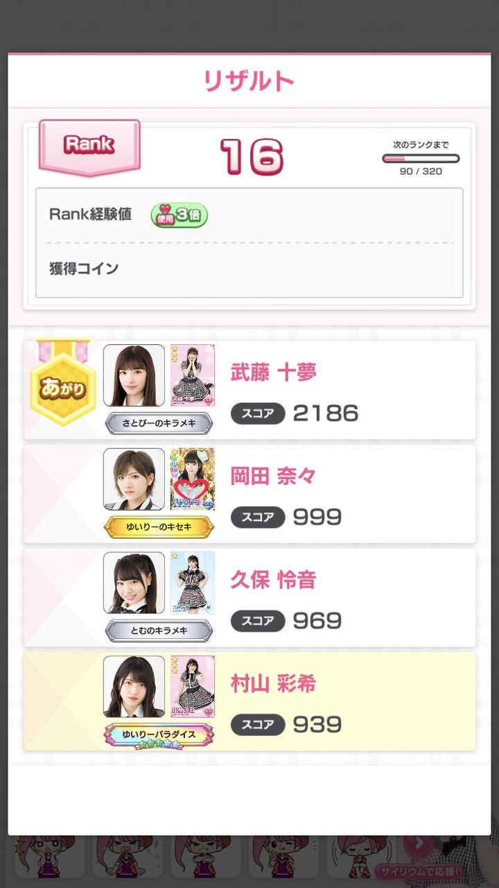
Task: Click the スコア label beside 939
Action: tap(258, 725)
